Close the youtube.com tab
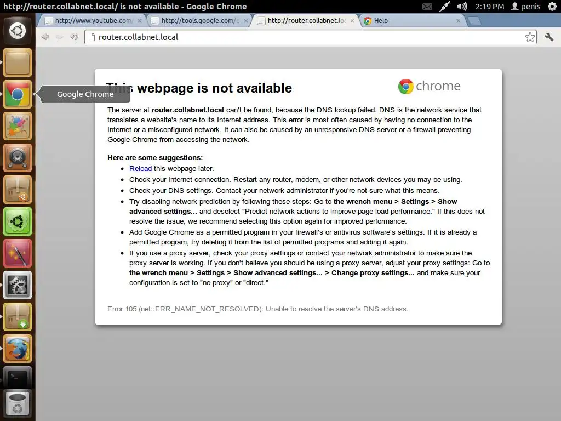This screenshot has width=561, height=421. click(x=140, y=21)
